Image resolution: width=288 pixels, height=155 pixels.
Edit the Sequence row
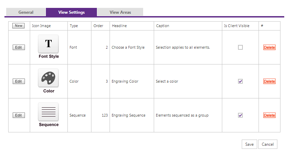pyautogui.click(x=18, y=115)
